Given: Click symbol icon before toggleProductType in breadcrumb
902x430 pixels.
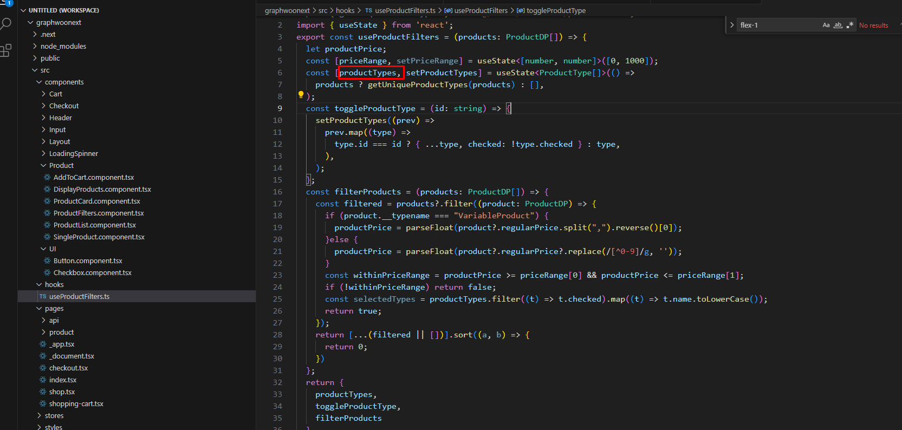Looking at the screenshot, I should pyautogui.click(x=521, y=11).
